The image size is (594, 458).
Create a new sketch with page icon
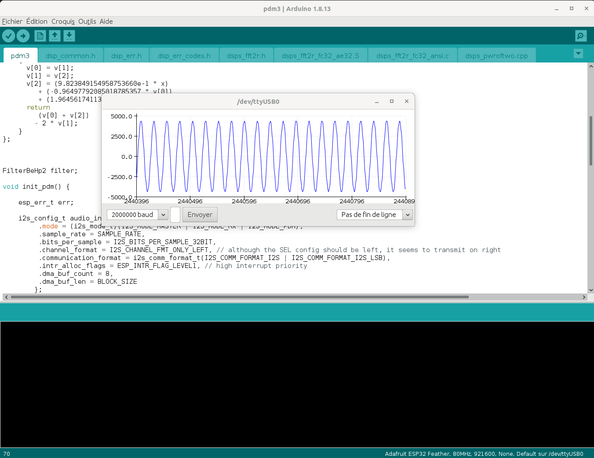point(40,36)
